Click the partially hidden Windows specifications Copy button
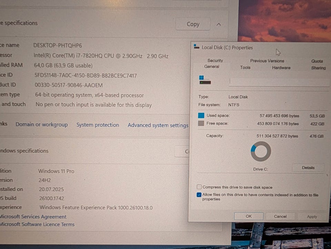Viewport: 331px width, 249px height. pos(182,152)
